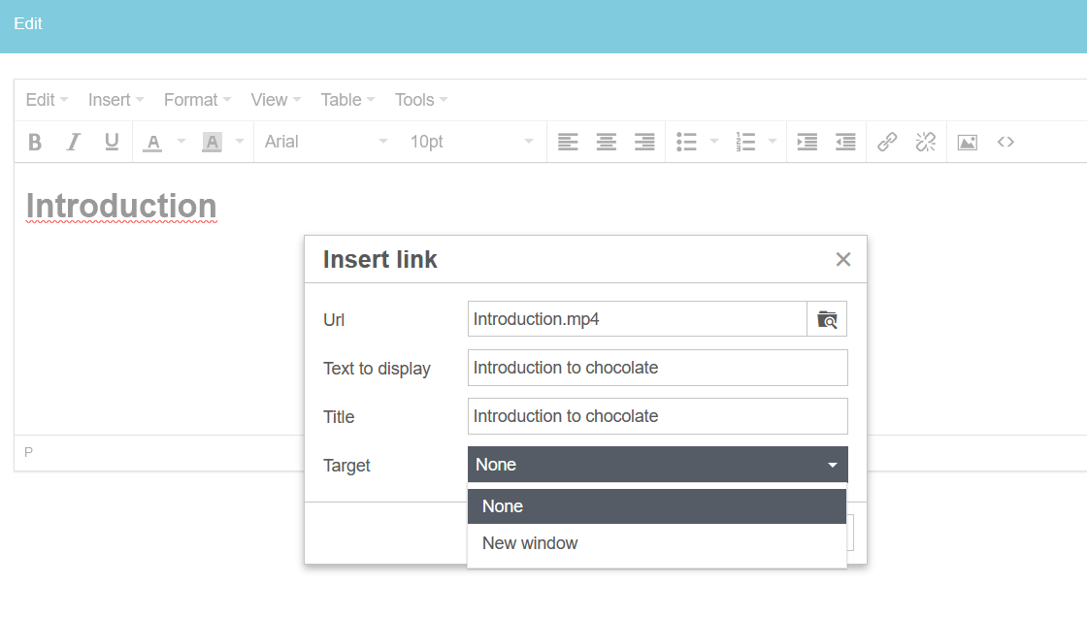Toggle underline formatting in toolbar
The image size is (1087, 617).
point(112,142)
